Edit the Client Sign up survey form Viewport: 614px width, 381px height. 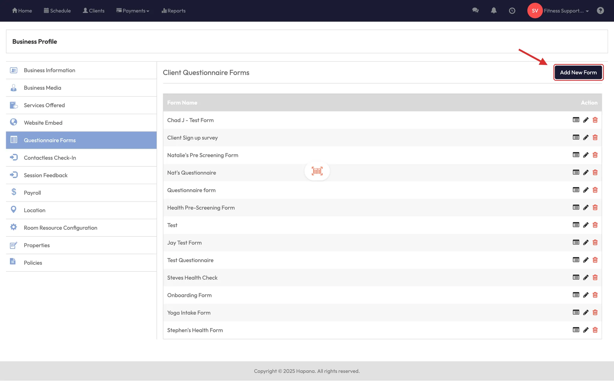586,138
